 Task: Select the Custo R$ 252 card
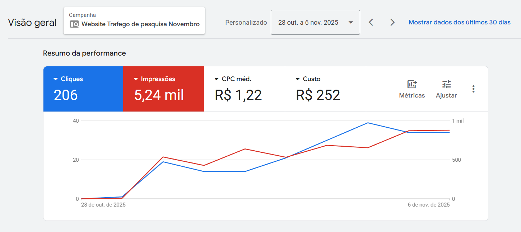point(325,89)
